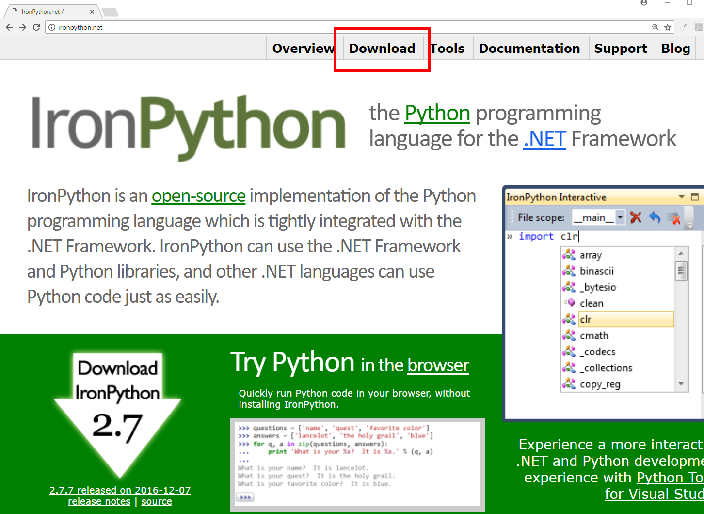Click the purple icon beside clean
This screenshot has width=704, height=514.
click(x=569, y=303)
